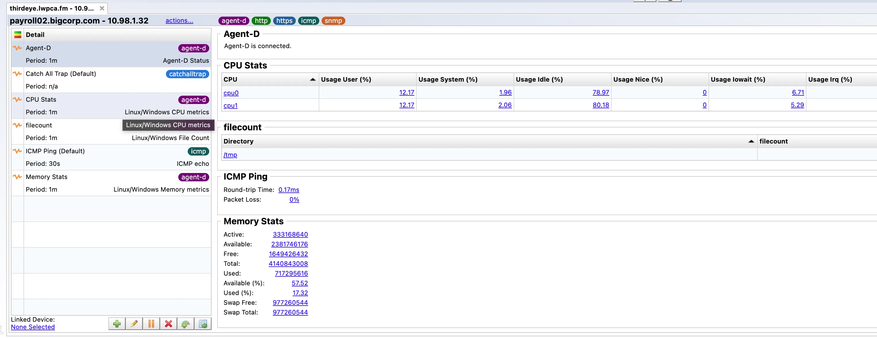Click Round-trip Time value 0.17ms
877x338 pixels.
click(289, 190)
